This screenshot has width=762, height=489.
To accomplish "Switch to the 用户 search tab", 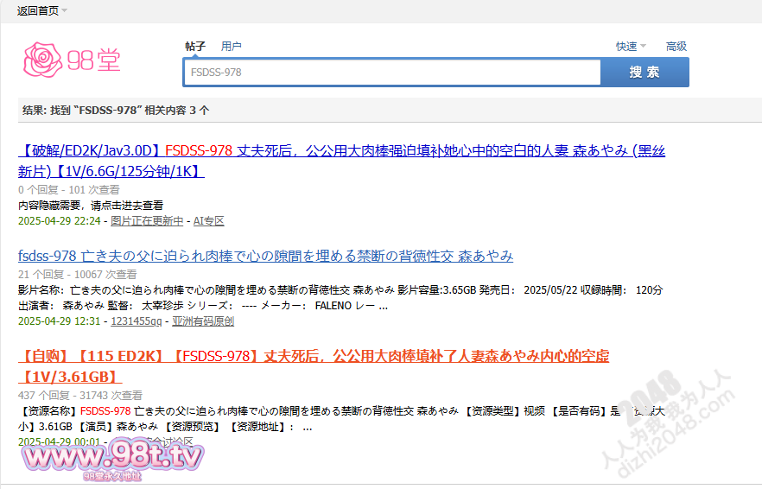I will [231, 47].
